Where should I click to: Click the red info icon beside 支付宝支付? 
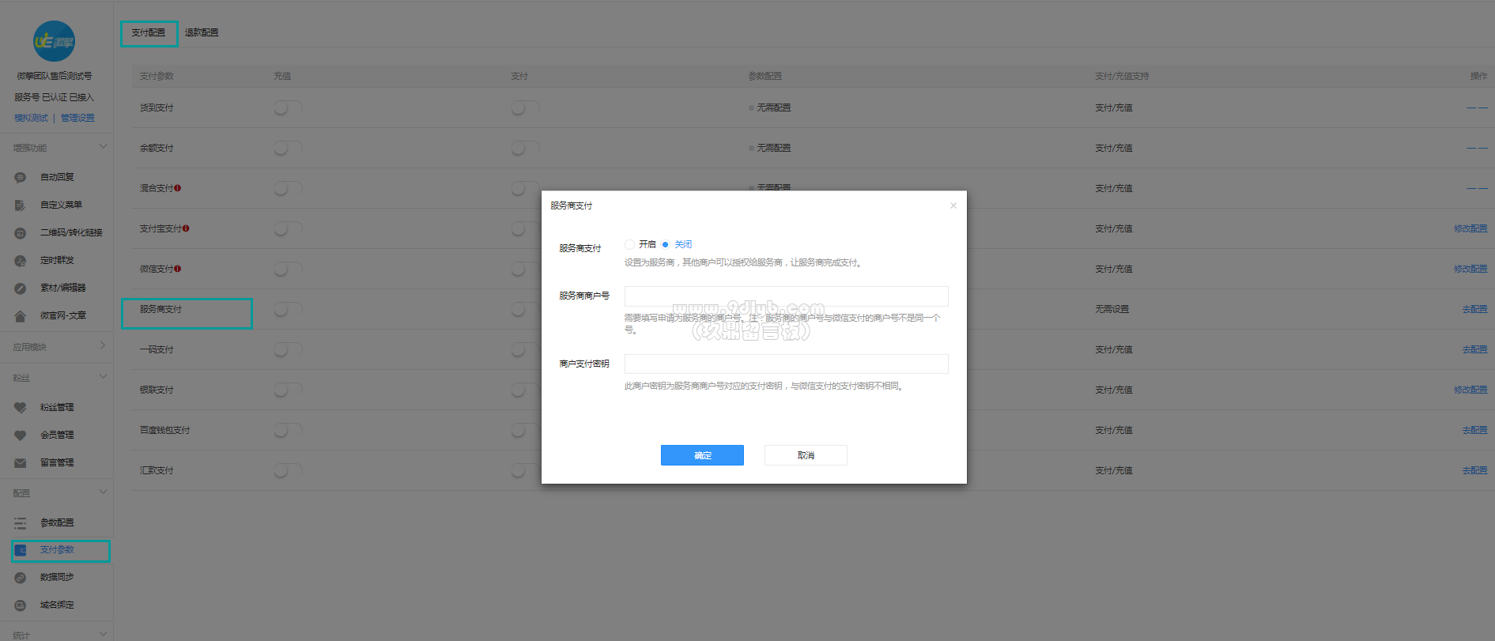tap(186, 228)
